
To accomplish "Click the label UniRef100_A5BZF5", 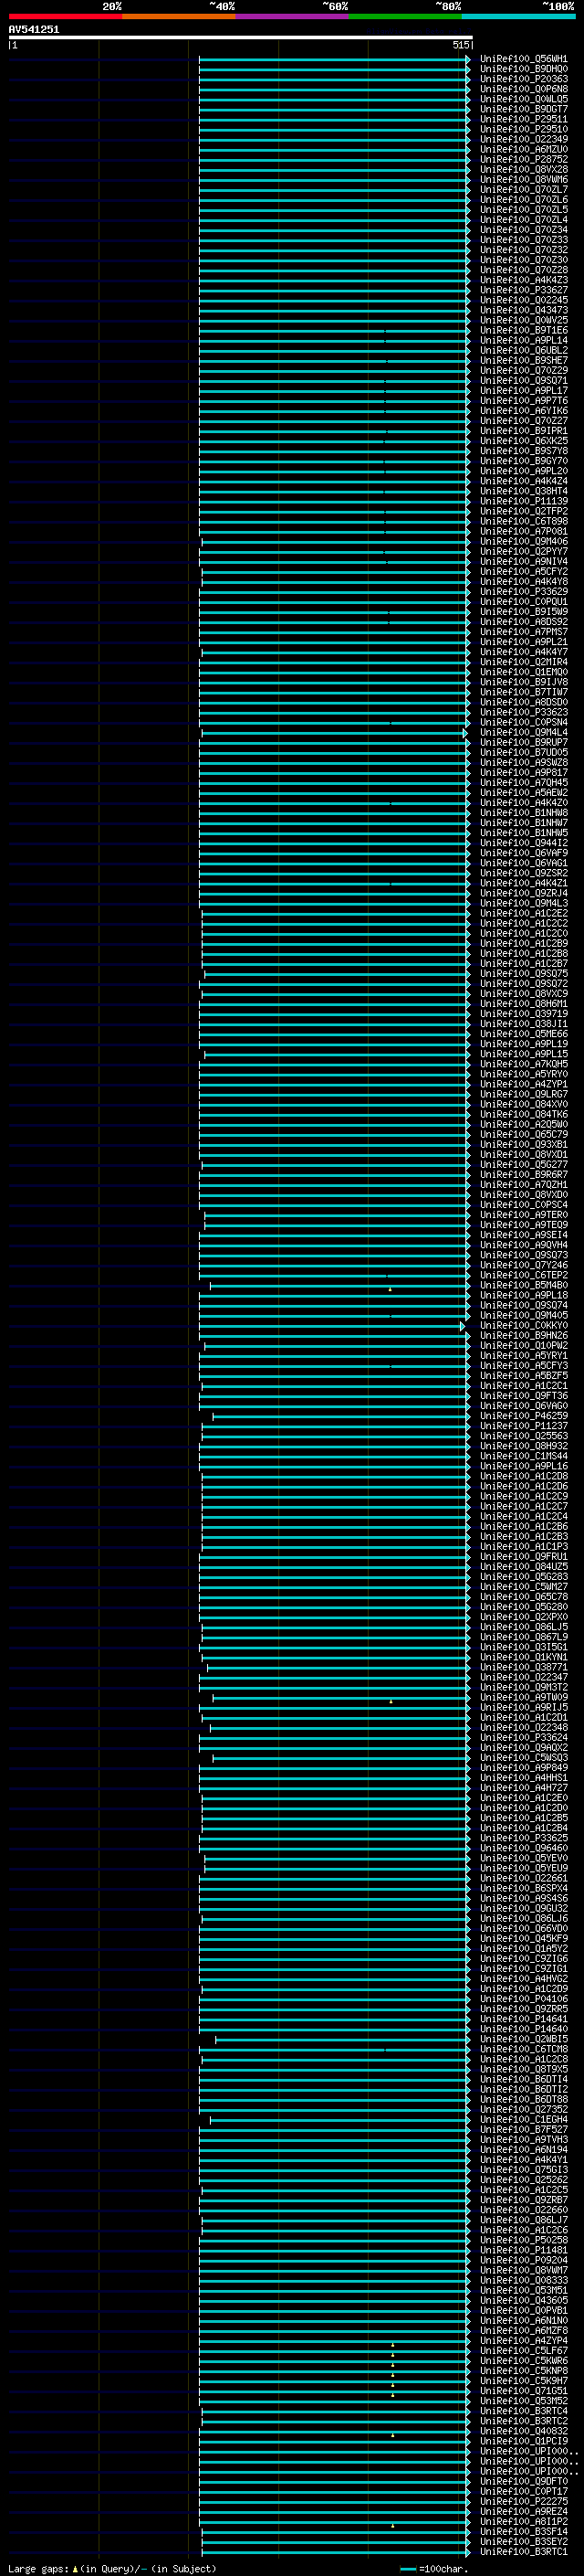I will click(x=524, y=1376).
